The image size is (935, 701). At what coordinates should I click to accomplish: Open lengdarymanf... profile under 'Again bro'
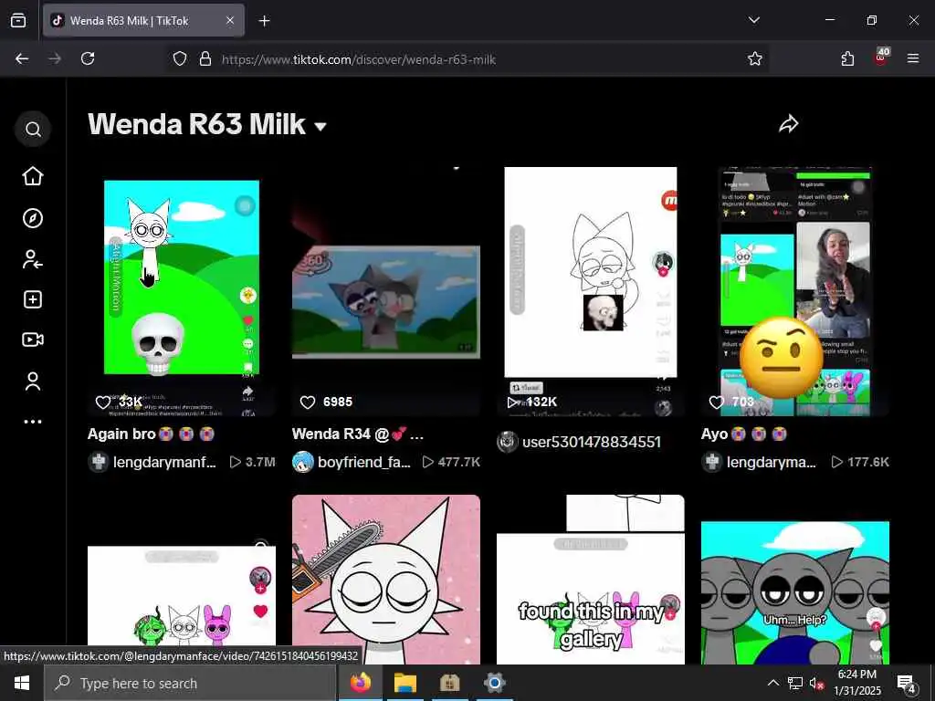[x=152, y=462]
